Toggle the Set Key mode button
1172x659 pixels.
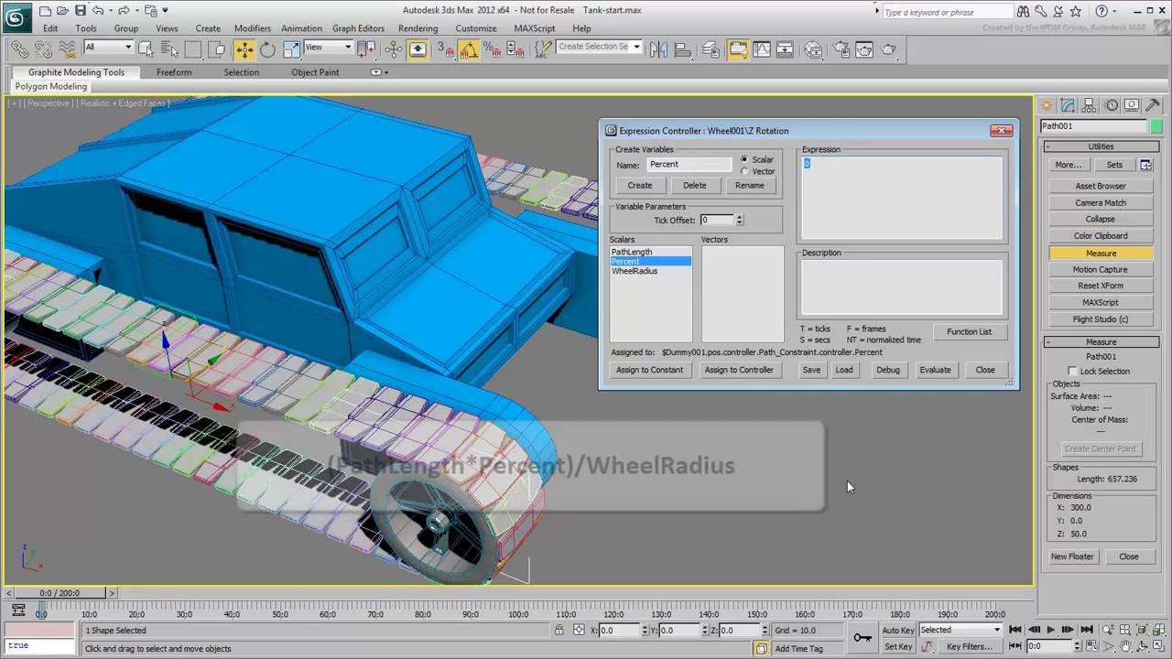click(898, 646)
